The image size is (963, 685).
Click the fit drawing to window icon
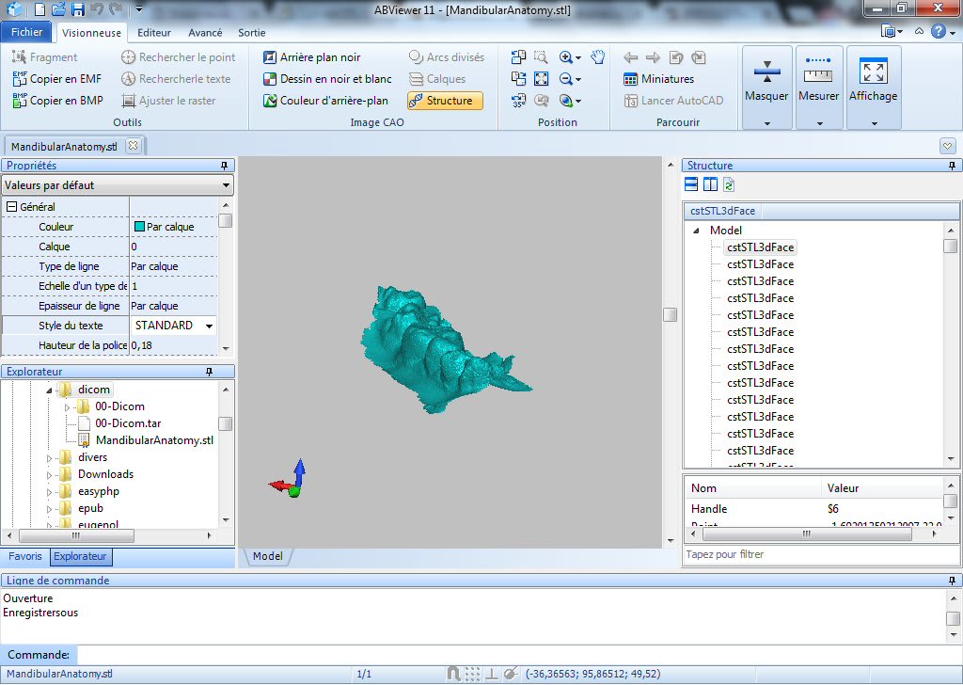pos(542,79)
